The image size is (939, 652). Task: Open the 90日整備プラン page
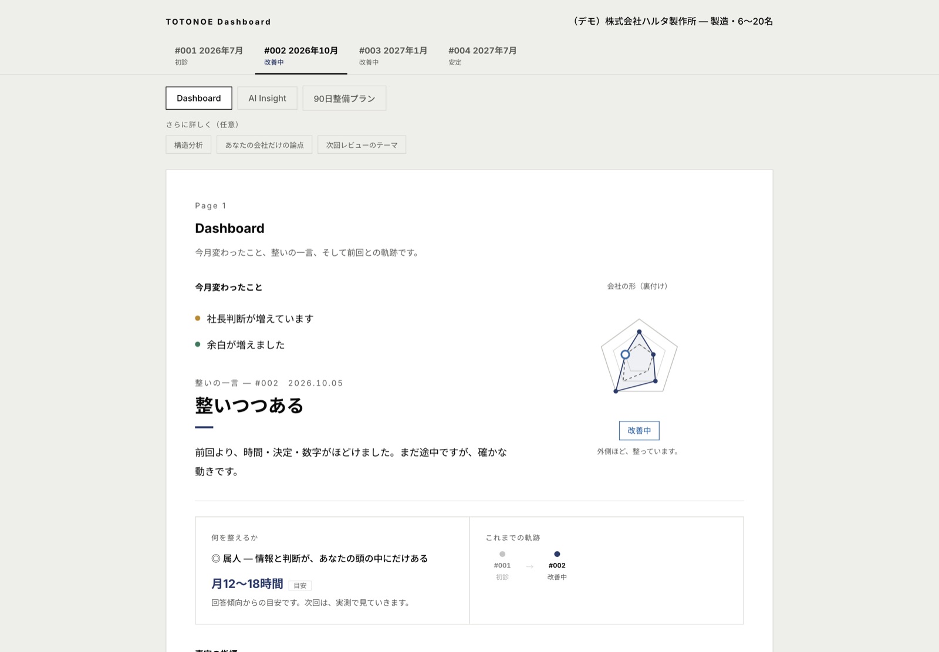[x=344, y=98]
